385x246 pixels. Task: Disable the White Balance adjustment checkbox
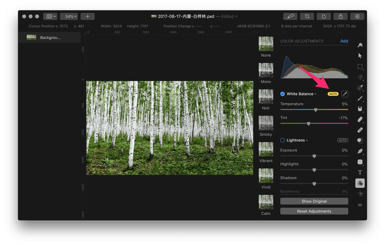tap(282, 94)
